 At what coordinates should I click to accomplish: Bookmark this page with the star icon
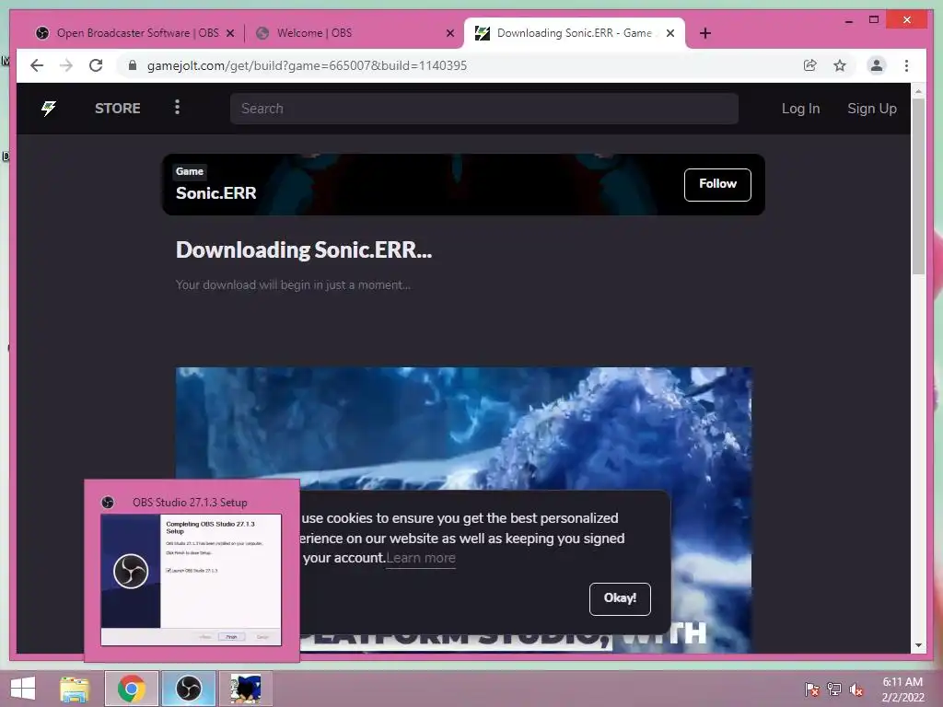(x=840, y=65)
